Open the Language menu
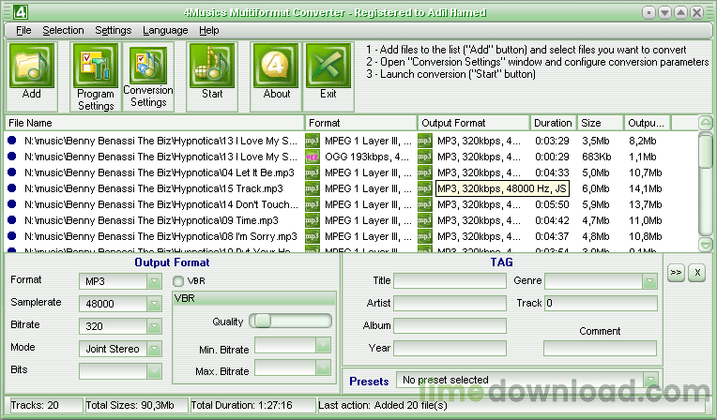This screenshot has height=420, width=717. 165,30
